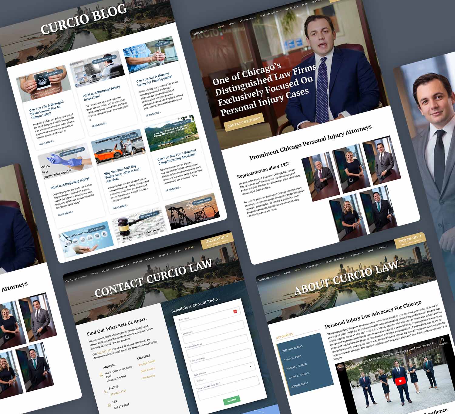This screenshot has width=455, height=414.
Task: Click Home in the Contact page menu
Action: [95, 273]
